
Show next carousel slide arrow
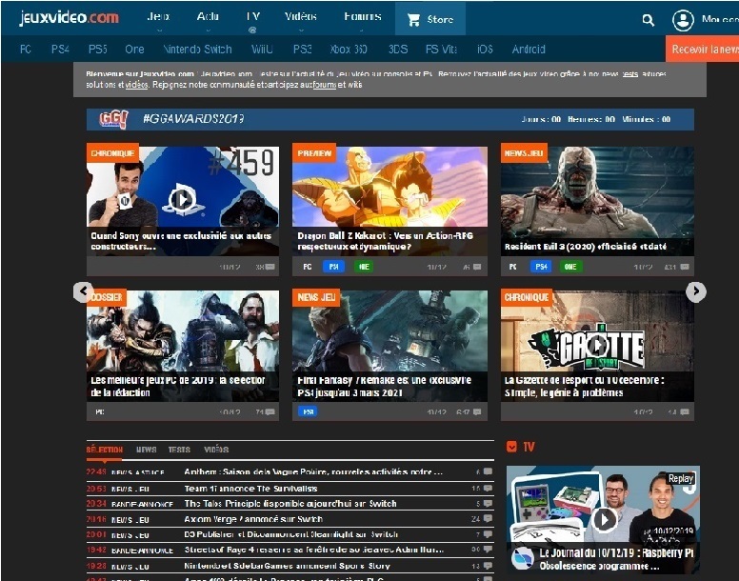695,291
